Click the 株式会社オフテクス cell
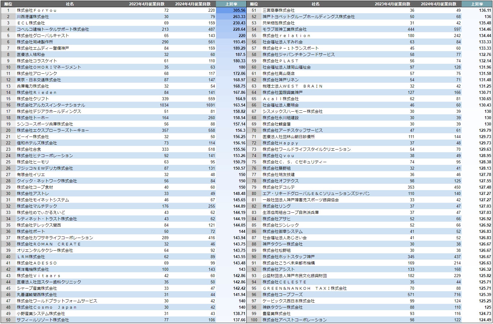 281,181
